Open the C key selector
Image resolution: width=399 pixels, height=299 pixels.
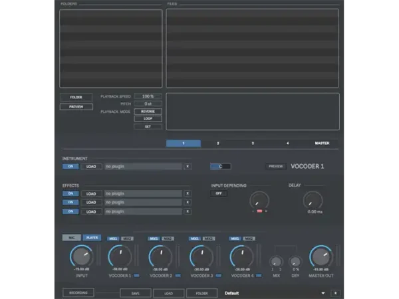[221, 167]
